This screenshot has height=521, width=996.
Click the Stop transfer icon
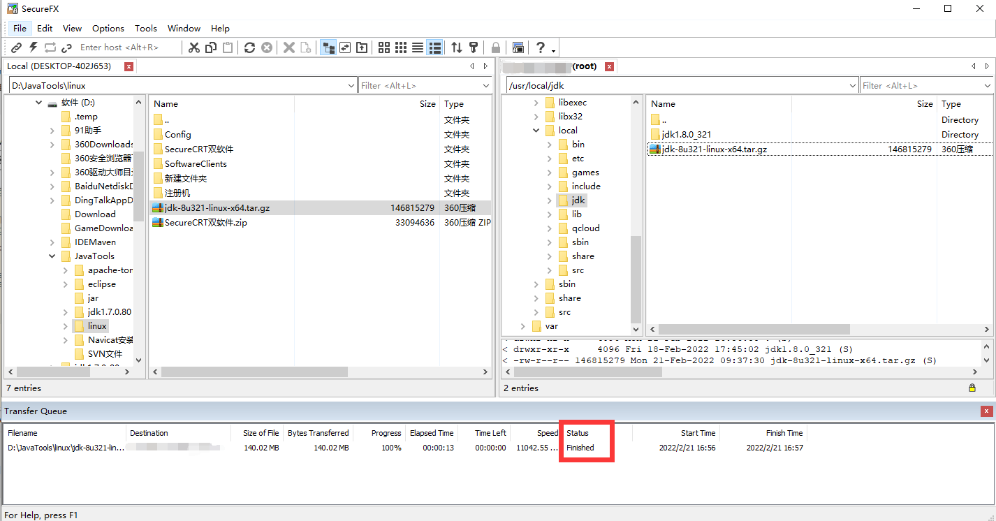click(x=267, y=47)
